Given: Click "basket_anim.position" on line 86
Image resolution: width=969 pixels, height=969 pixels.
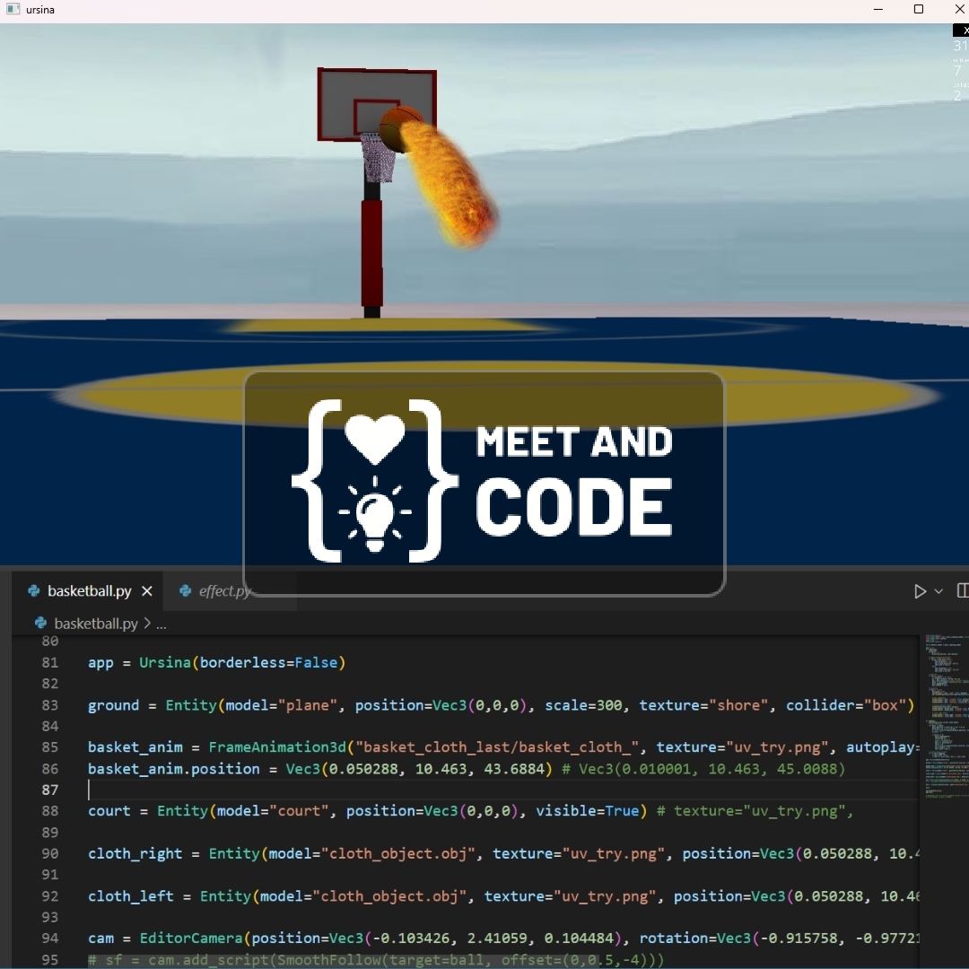Looking at the screenshot, I should [x=174, y=769].
